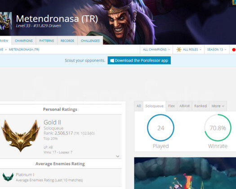Click 'Average Enemies Rating' header
Screen dimensions: 236x189
[60, 164]
